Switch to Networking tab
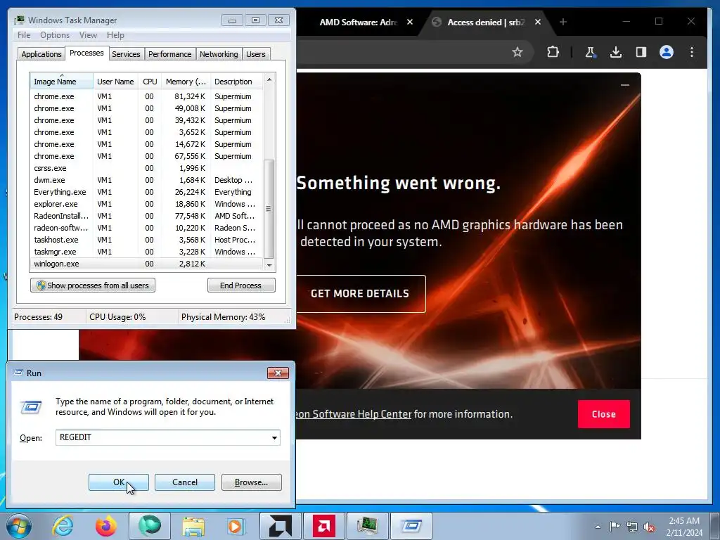Viewport: 720px width, 540px height. click(219, 54)
